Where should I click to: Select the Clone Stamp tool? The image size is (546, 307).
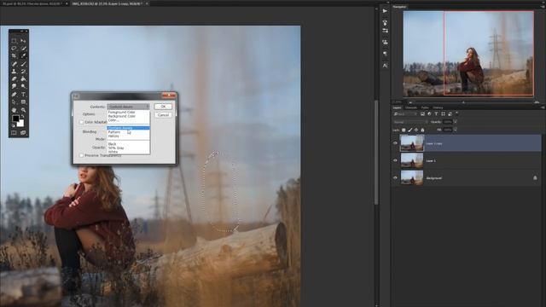(14, 71)
